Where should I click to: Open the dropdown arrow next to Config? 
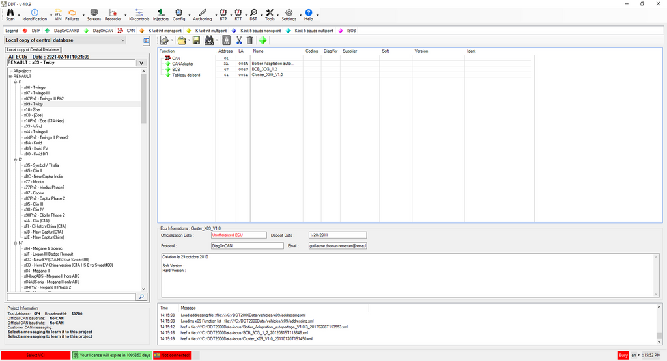190,16
